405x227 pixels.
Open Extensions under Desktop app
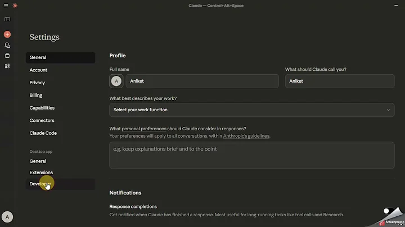pyautogui.click(x=41, y=172)
